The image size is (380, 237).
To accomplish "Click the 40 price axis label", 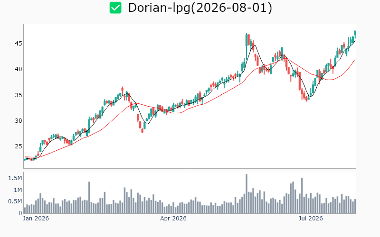I will click(x=19, y=69).
